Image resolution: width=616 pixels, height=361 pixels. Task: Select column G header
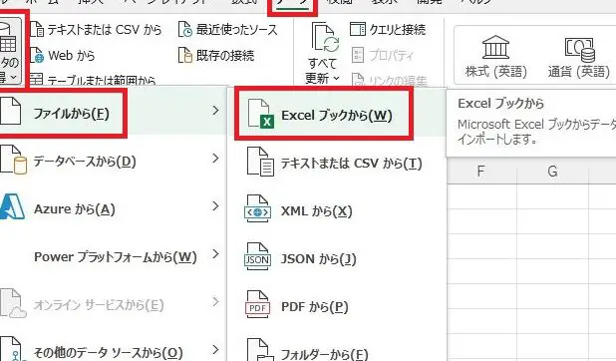552,172
